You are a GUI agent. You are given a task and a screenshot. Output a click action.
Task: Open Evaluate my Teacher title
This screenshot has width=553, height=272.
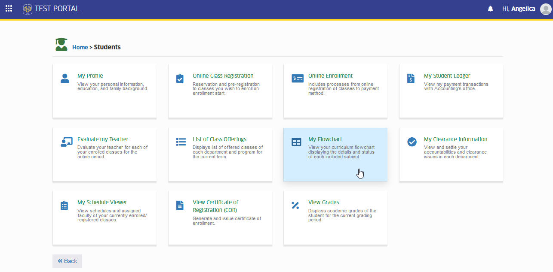point(103,139)
